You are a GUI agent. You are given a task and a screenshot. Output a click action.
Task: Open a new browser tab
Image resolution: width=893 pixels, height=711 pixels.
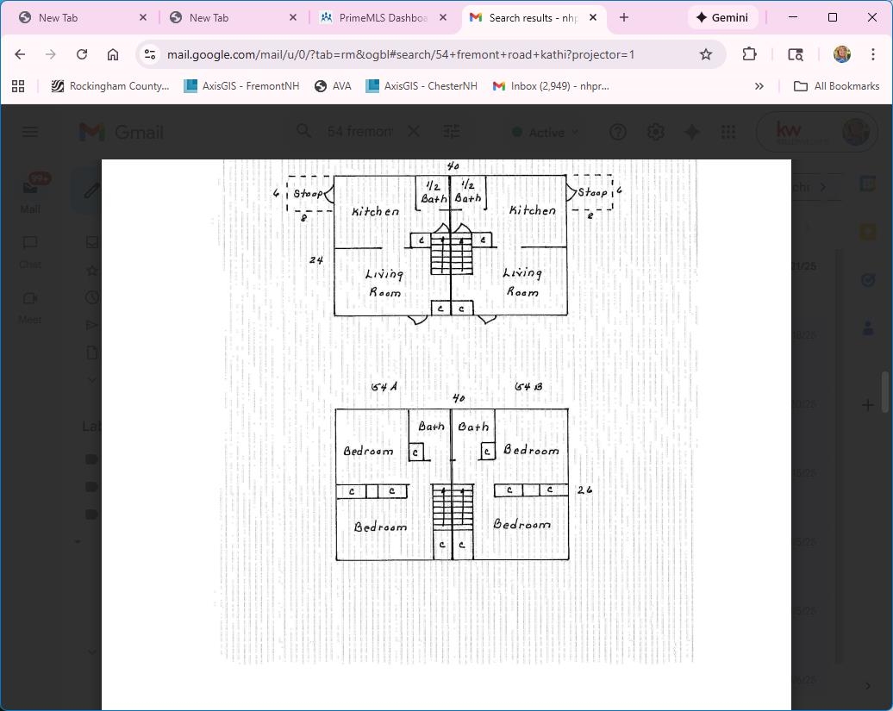pos(624,17)
